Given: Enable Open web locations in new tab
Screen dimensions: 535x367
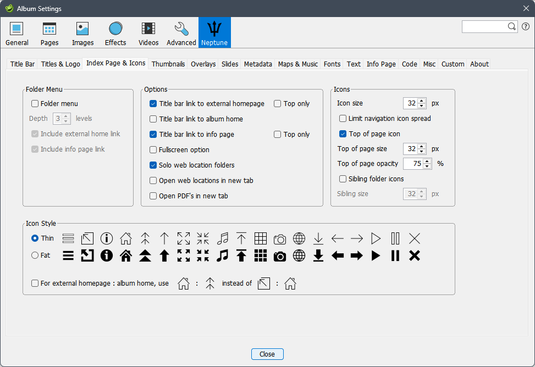Looking at the screenshot, I should [x=153, y=180].
